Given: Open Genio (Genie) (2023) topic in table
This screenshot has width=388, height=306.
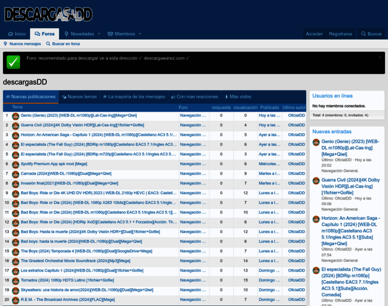Looking at the screenshot, I should pos(79,115).
